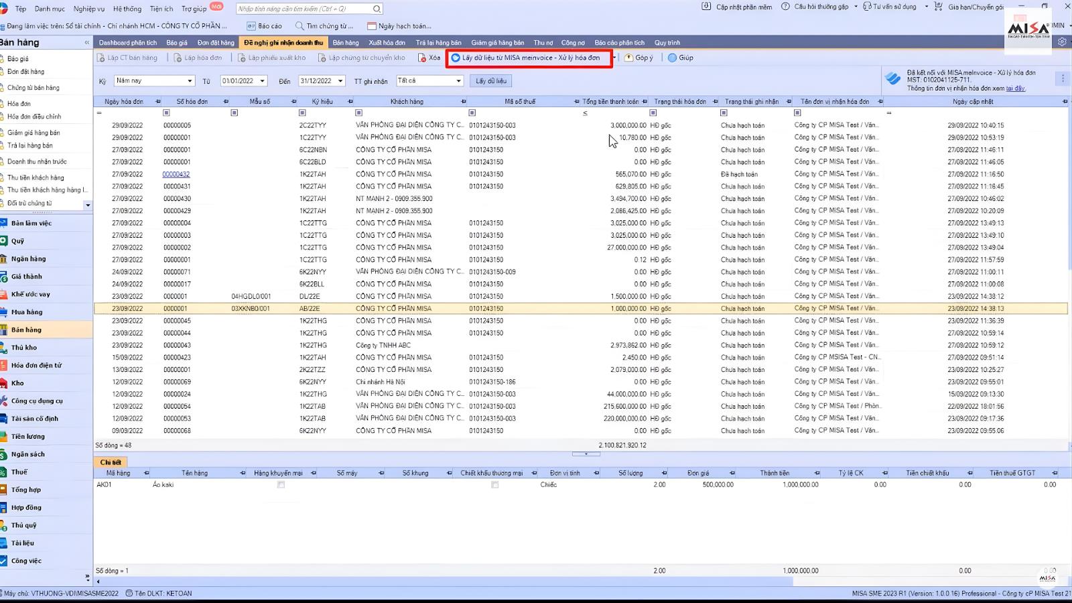Open invoice number 00000432 link

[x=176, y=174]
